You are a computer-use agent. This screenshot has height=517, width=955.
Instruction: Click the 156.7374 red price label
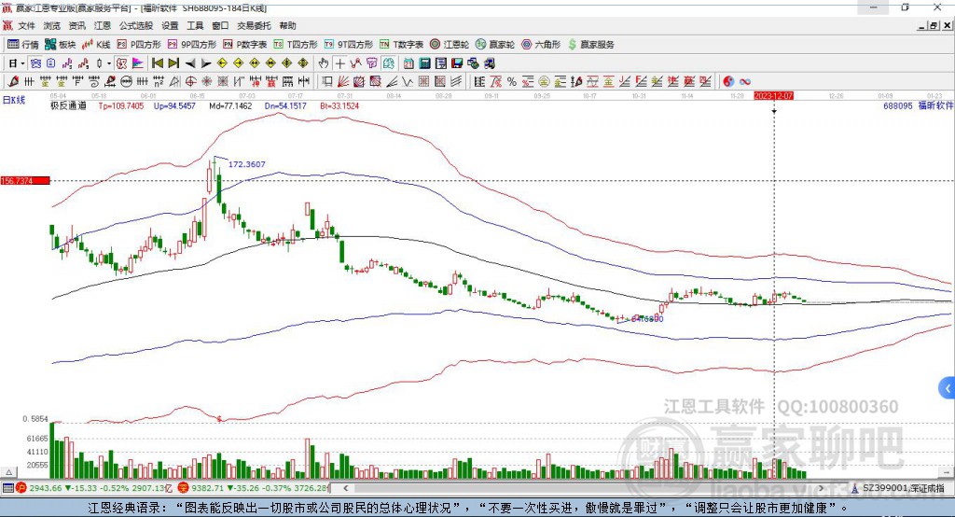25,180
